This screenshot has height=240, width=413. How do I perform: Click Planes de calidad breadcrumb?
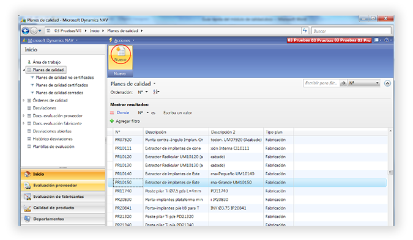coord(122,31)
